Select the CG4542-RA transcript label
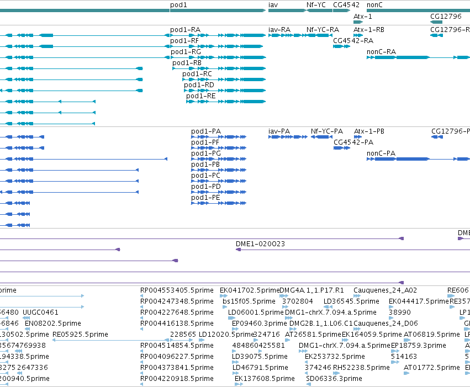This screenshot has height=387, width=470. point(353,41)
